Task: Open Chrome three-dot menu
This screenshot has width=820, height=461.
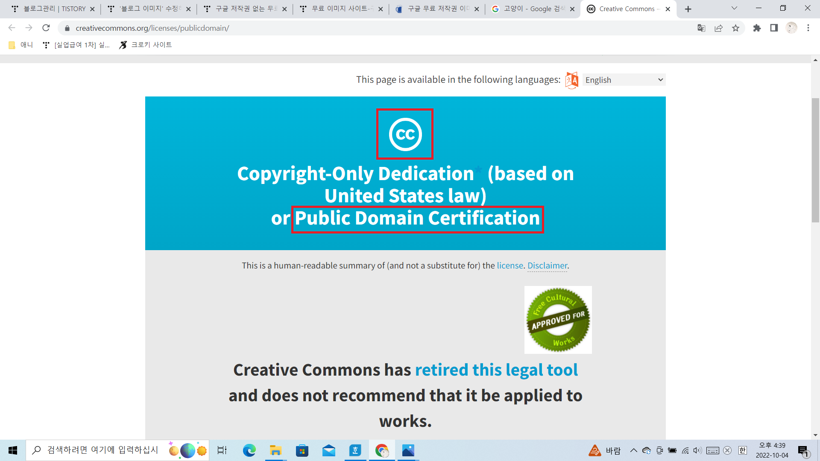Action: pos(808,28)
